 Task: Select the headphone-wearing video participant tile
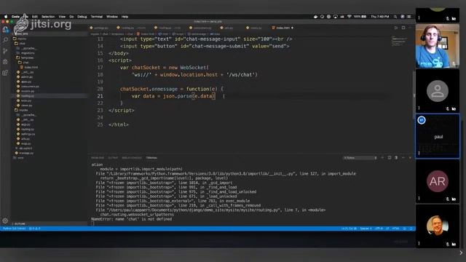[x=438, y=46]
